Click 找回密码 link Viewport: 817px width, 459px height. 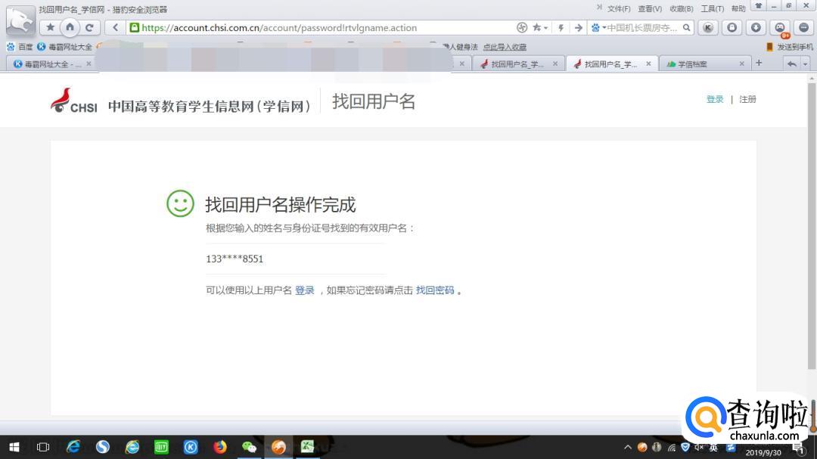[x=435, y=290]
